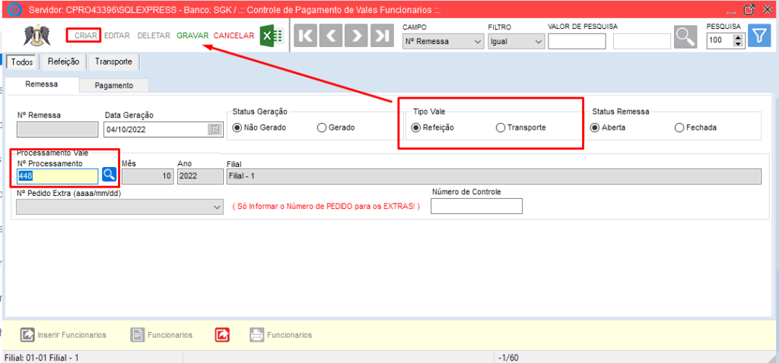
Task: Click the PESQUISA number field showing 100
Action: click(x=720, y=42)
